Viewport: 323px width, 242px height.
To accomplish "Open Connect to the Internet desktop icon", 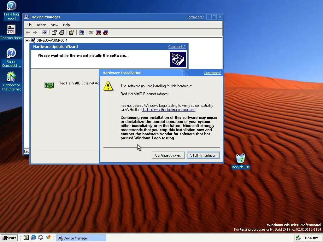I will pos(11,81).
